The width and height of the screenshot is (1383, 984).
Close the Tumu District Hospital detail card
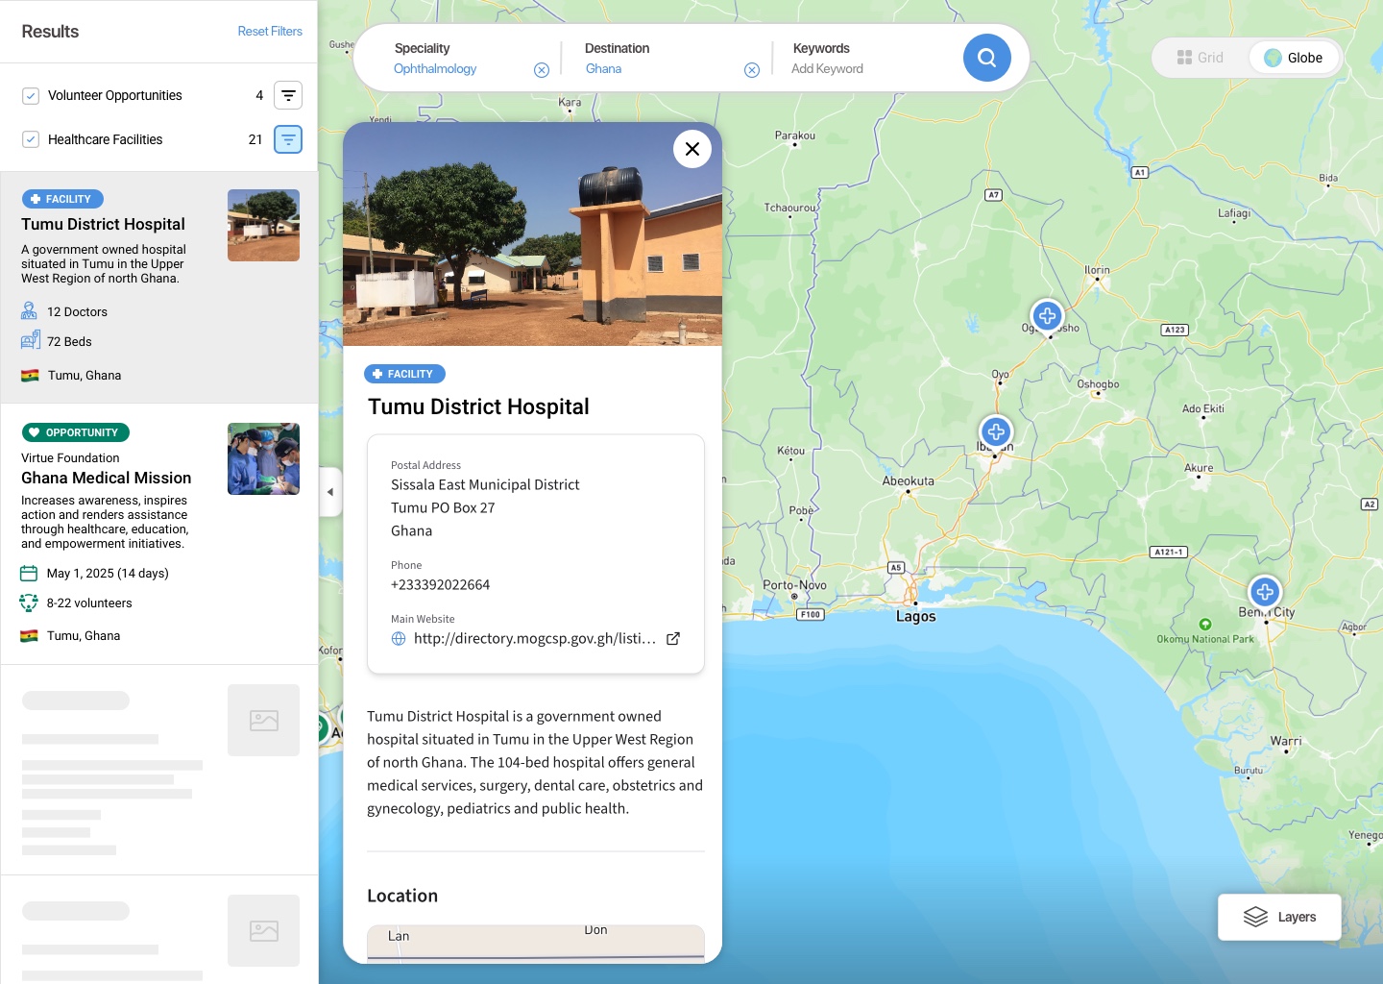pyautogui.click(x=692, y=149)
